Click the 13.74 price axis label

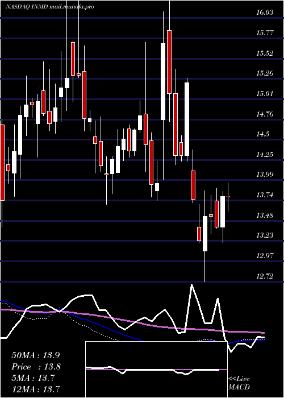265,195
